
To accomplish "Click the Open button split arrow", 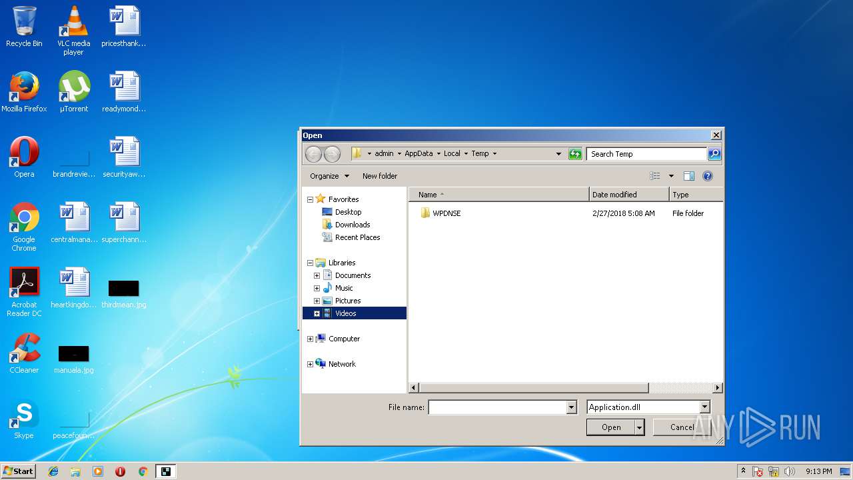I will [x=640, y=427].
